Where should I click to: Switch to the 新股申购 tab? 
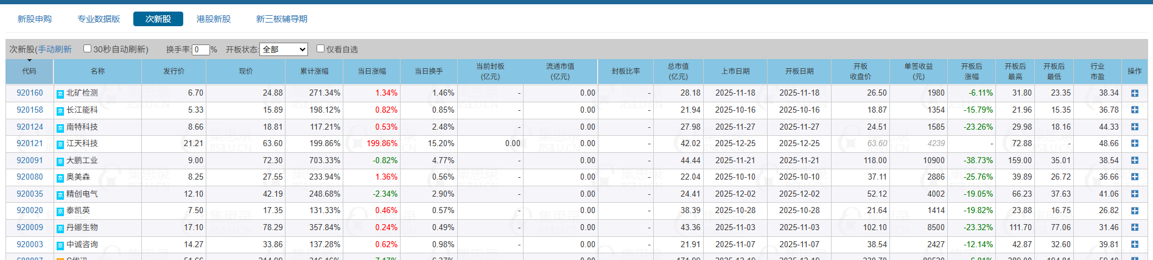click(x=35, y=19)
